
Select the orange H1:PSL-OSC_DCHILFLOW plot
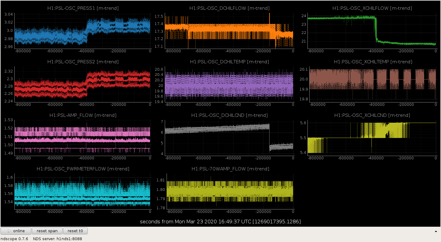point(229,30)
